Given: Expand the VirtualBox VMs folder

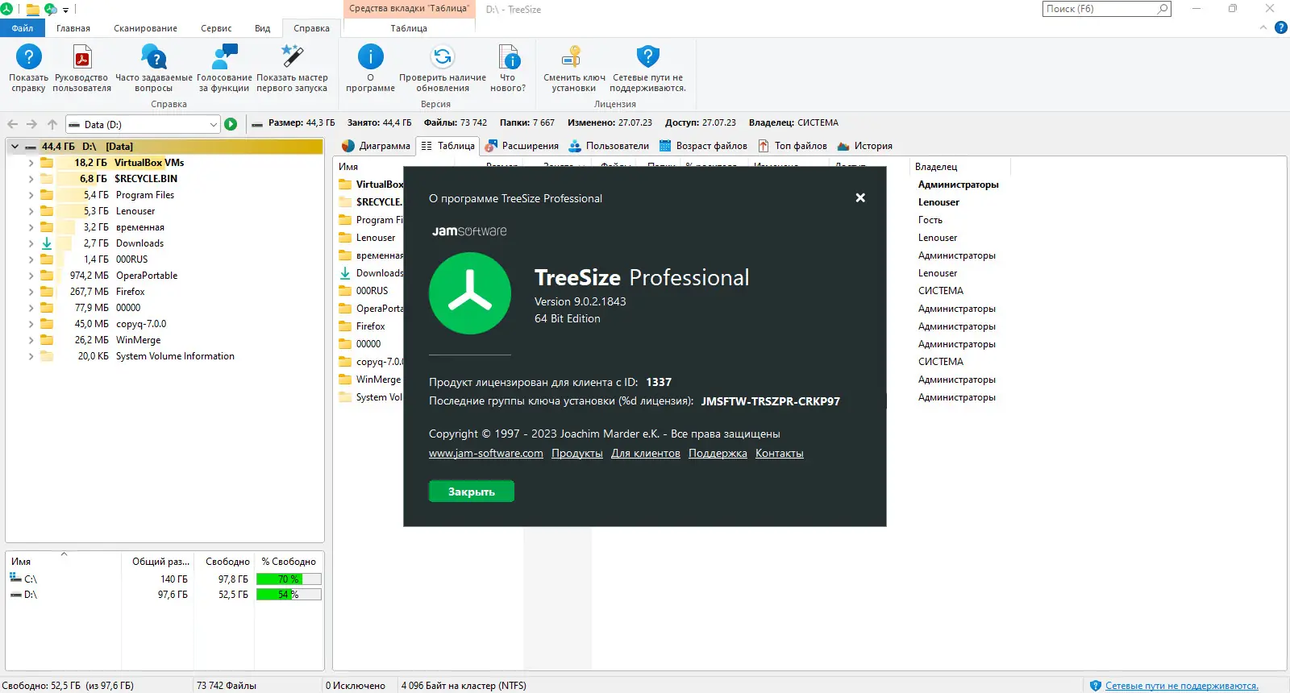Looking at the screenshot, I should pyautogui.click(x=31, y=163).
